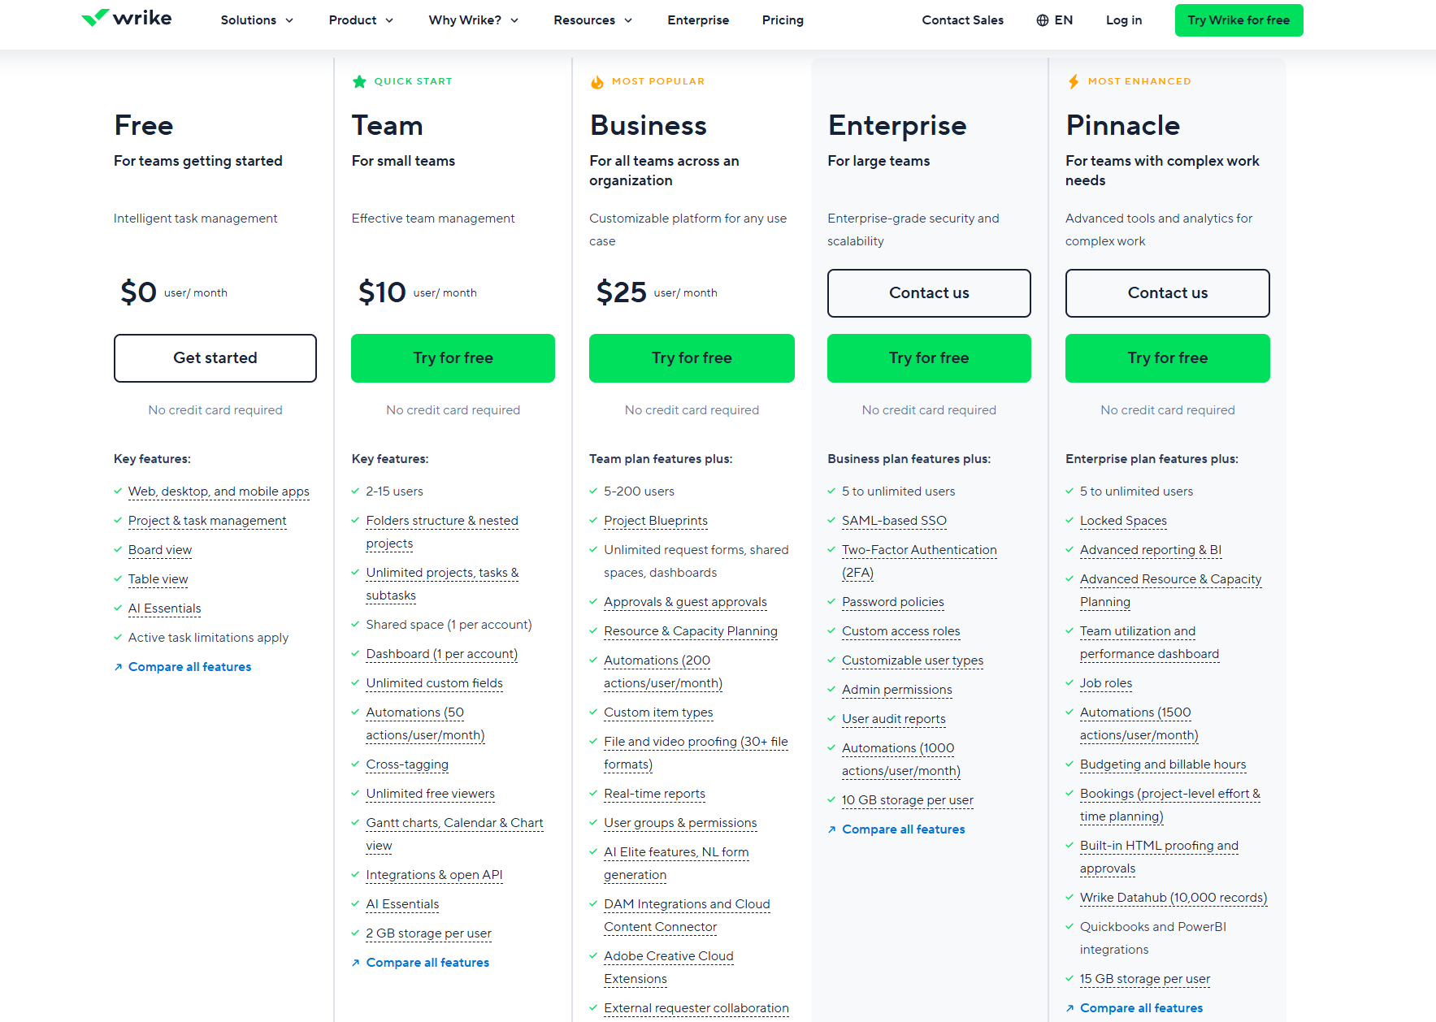1436x1022 pixels.
Task: Click Try for free on Pinnacle plan
Action: click(x=1168, y=358)
